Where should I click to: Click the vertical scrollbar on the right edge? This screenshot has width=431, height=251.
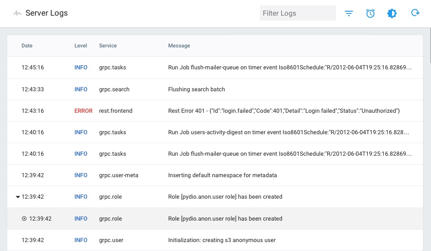click(430, 45)
